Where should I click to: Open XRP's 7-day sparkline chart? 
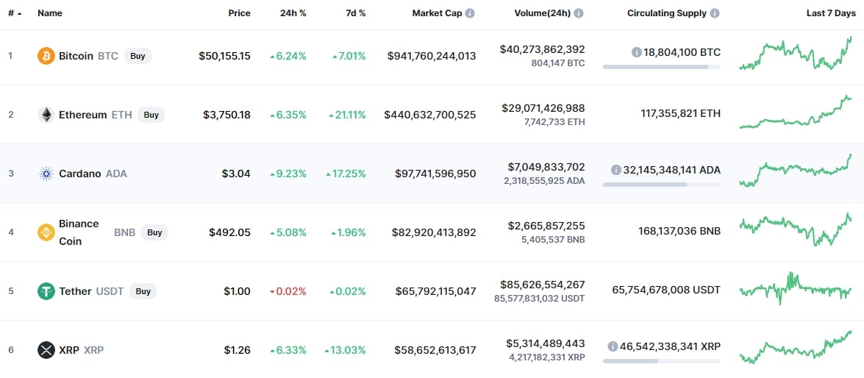[796, 347]
